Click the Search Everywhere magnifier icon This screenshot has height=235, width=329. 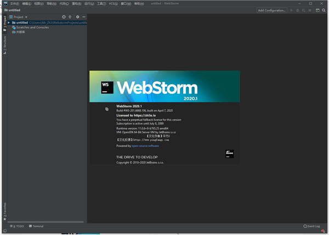324,10
